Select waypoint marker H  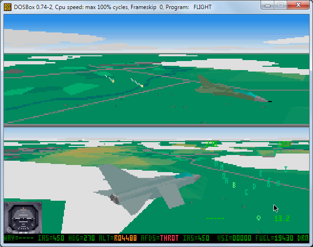[x=278, y=183]
